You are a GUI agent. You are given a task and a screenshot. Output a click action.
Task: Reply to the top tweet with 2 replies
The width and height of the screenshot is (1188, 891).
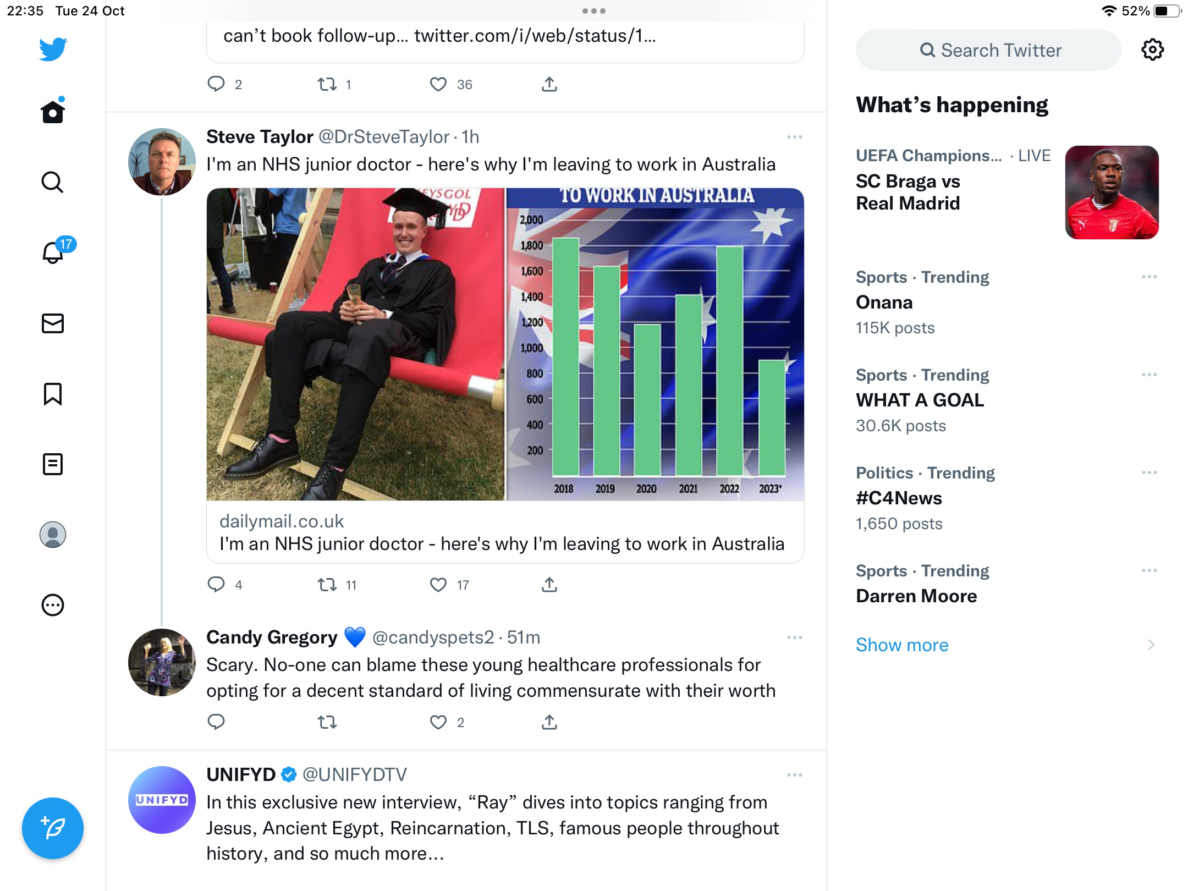point(216,84)
